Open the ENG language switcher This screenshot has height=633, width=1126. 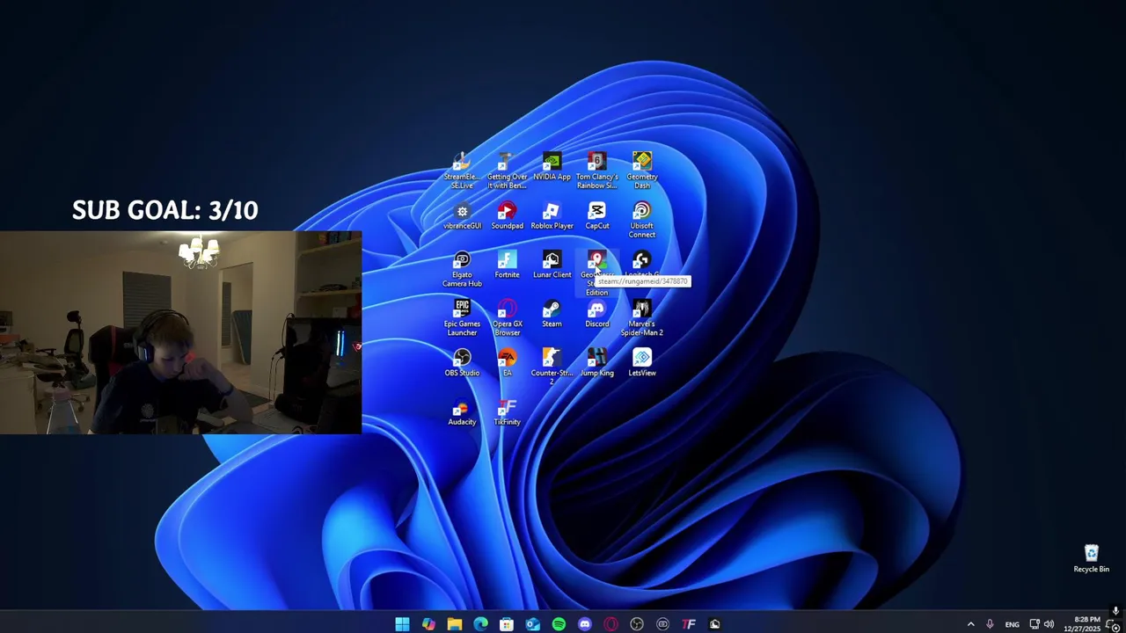pyautogui.click(x=1013, y=624)
